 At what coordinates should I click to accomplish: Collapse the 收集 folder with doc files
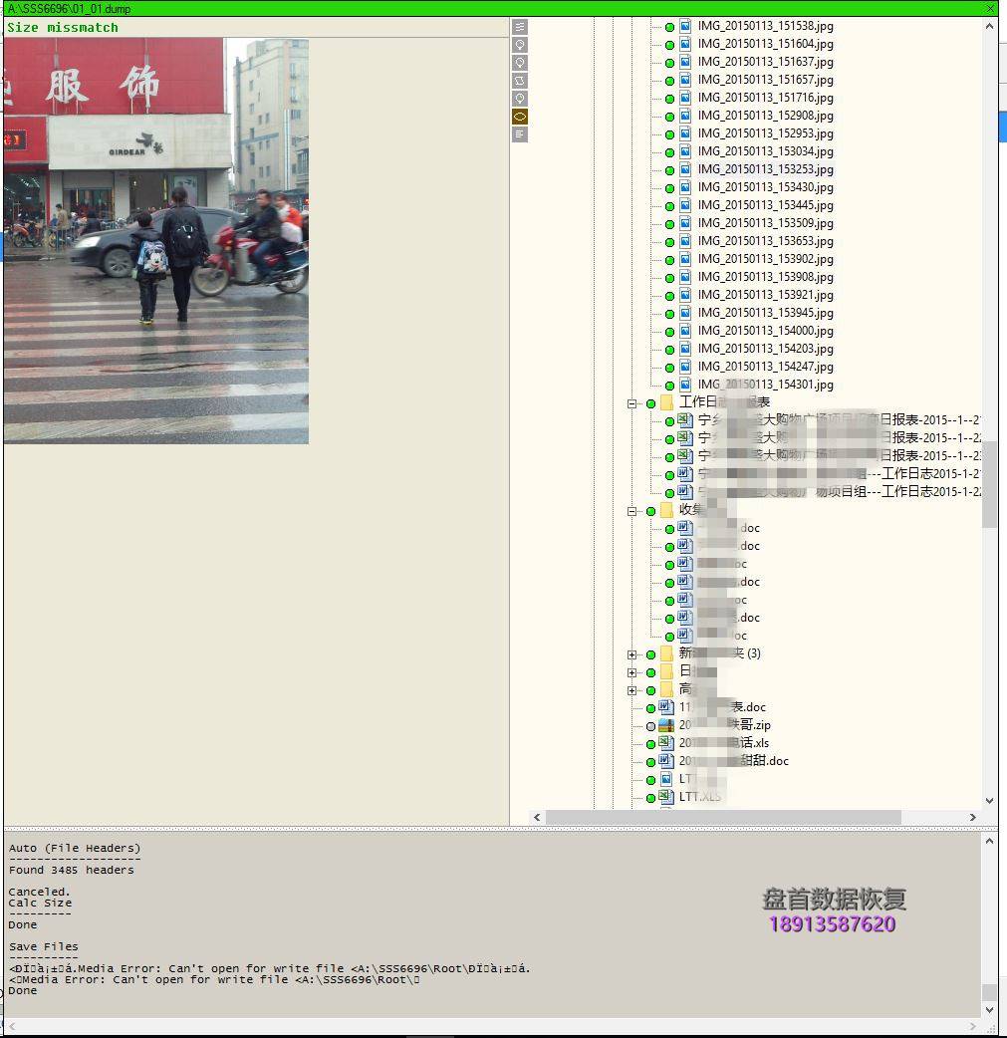pos(631,511)
